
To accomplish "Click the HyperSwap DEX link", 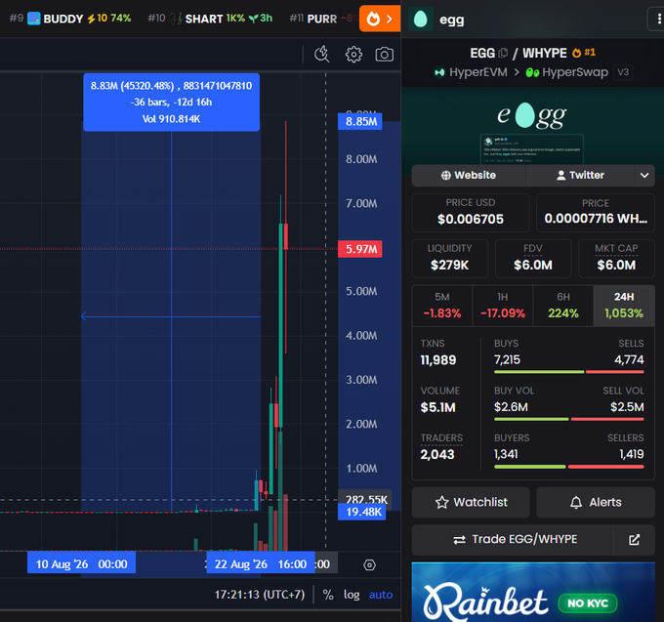I will (x=567, y=72).
